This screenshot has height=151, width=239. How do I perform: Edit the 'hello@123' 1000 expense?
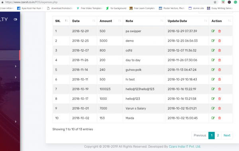(213, 99)
